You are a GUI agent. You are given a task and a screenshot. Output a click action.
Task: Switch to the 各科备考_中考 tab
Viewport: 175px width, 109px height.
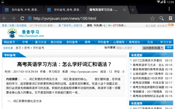22,10
